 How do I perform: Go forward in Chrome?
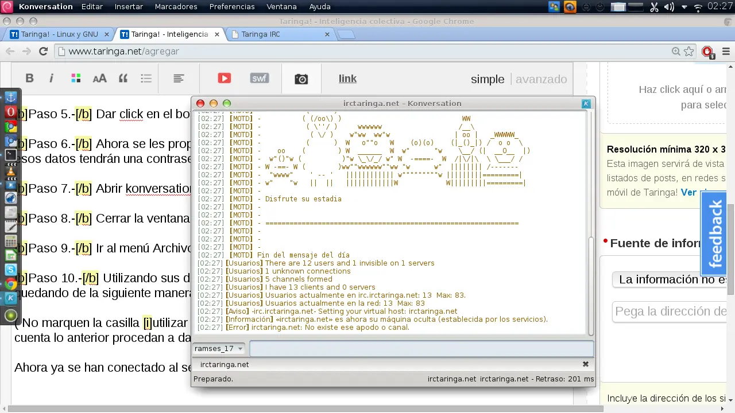point(26,51)
